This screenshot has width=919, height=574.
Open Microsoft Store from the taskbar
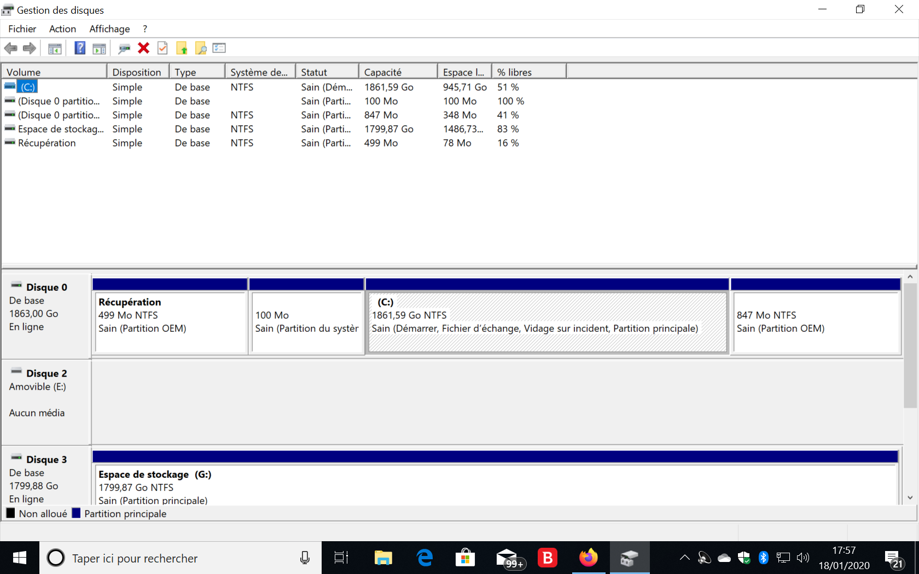(x=465, y=558)
